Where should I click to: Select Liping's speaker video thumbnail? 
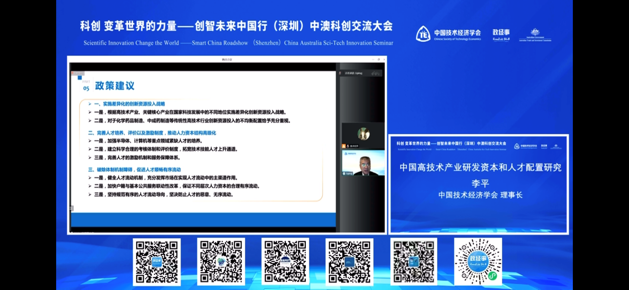click(362, 163)
